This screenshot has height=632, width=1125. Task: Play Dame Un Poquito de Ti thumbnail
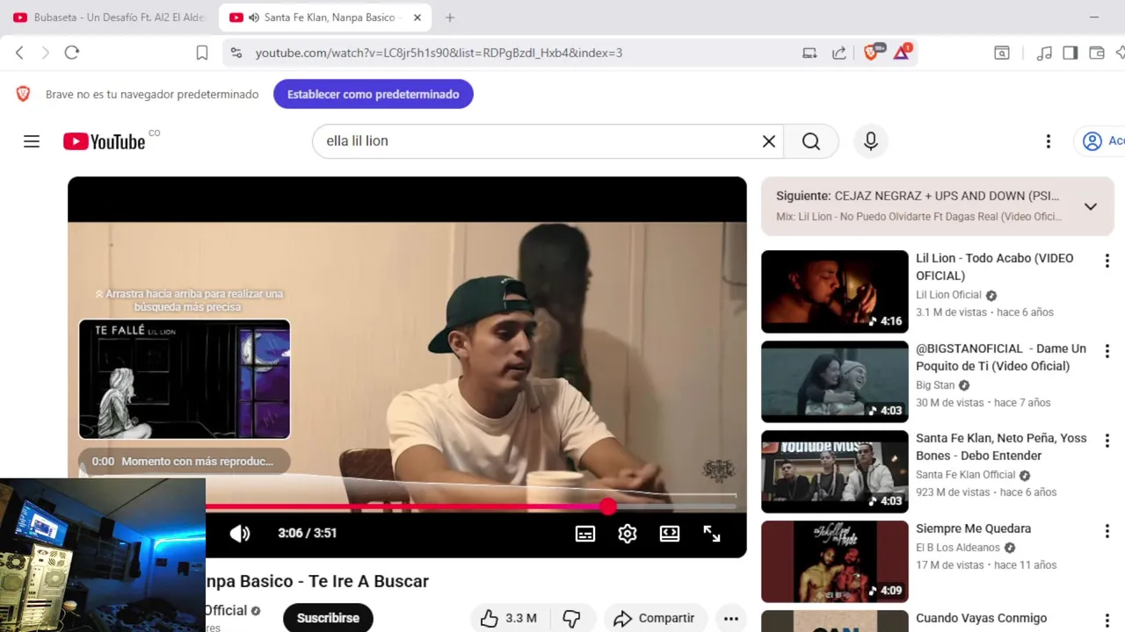pos(835,382)
